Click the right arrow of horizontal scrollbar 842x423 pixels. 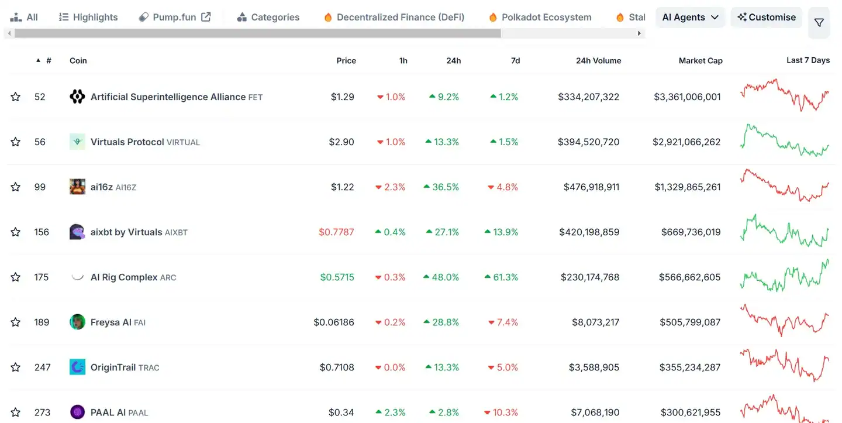[640, 34]
